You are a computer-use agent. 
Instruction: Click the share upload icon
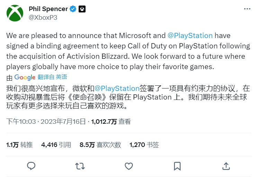(226, 166)
